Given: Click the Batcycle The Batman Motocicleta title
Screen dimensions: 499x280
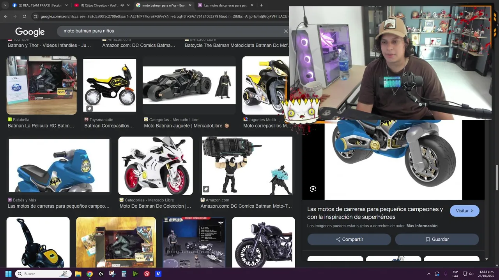Looking at the screenshot, I should 237,45.
